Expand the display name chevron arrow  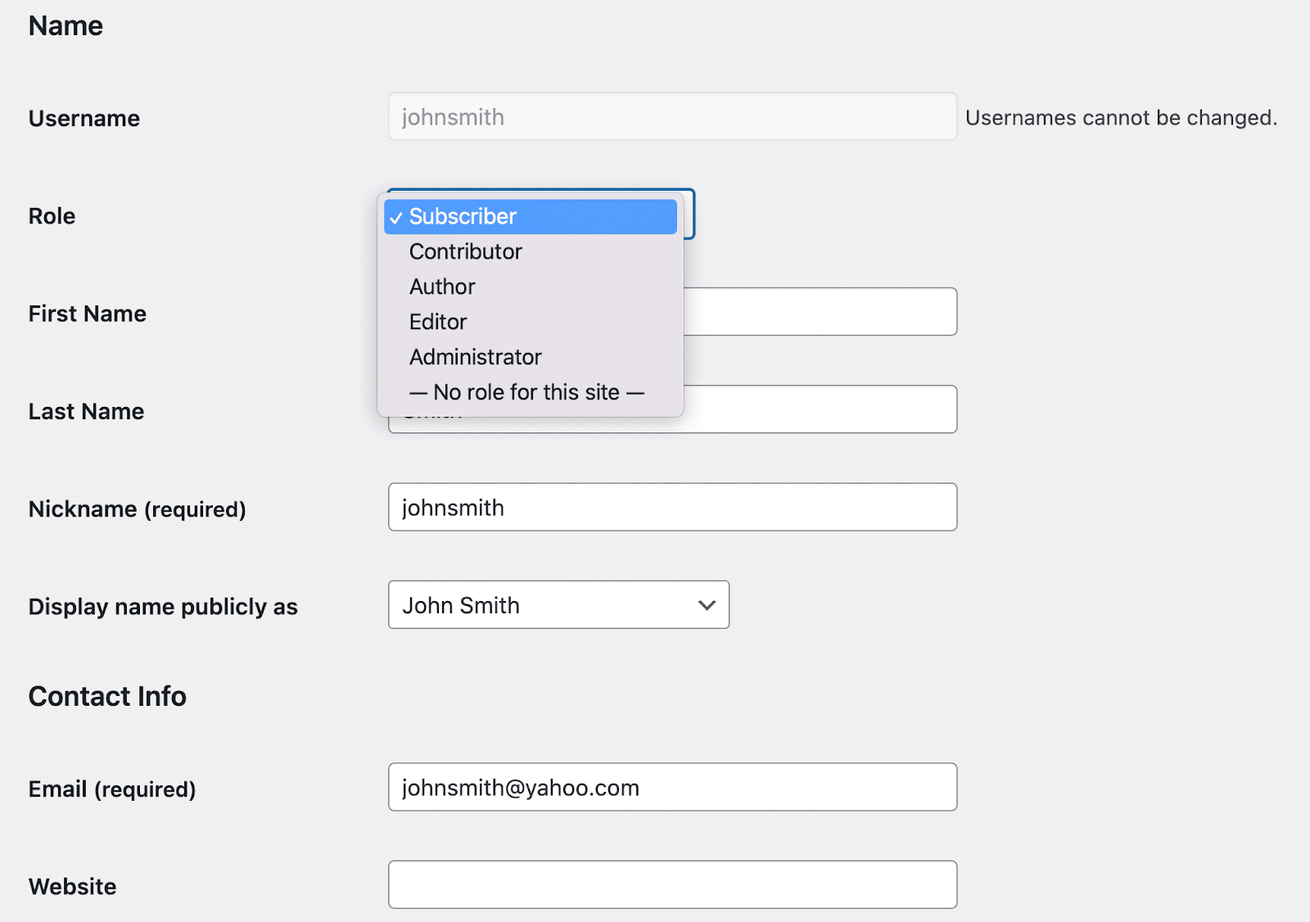pyautogui.click(x=707, y=606)
